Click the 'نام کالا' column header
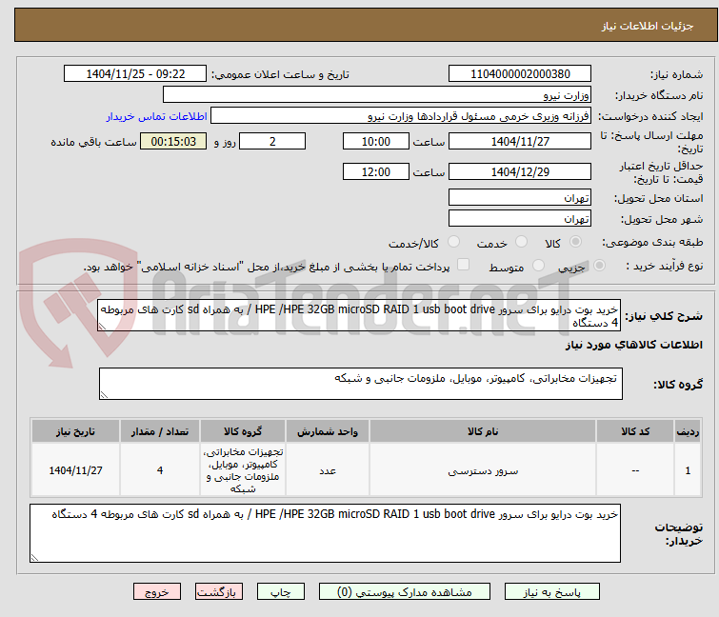Viewport: 719px width, 617px height. pyautogui.click(x=483, y=431)
